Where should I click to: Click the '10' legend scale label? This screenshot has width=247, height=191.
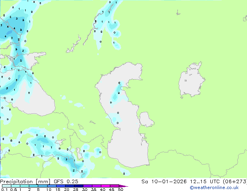pyautogui.click(x=49, y=189)
